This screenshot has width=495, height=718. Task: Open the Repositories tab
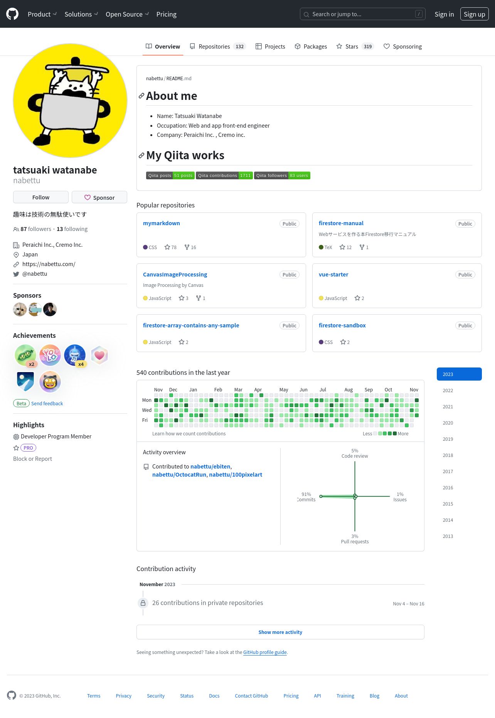pyautogui.click(x=218, y=47)
